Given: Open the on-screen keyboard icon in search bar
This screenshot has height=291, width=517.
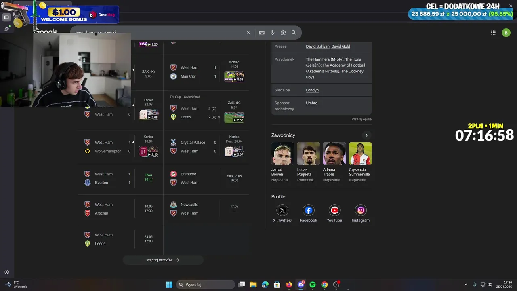Looking at the screenshot, I should click(262, 33).
